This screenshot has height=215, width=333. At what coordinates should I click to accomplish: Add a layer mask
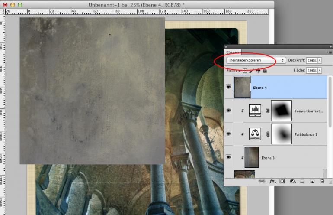(x=282, y=181)
